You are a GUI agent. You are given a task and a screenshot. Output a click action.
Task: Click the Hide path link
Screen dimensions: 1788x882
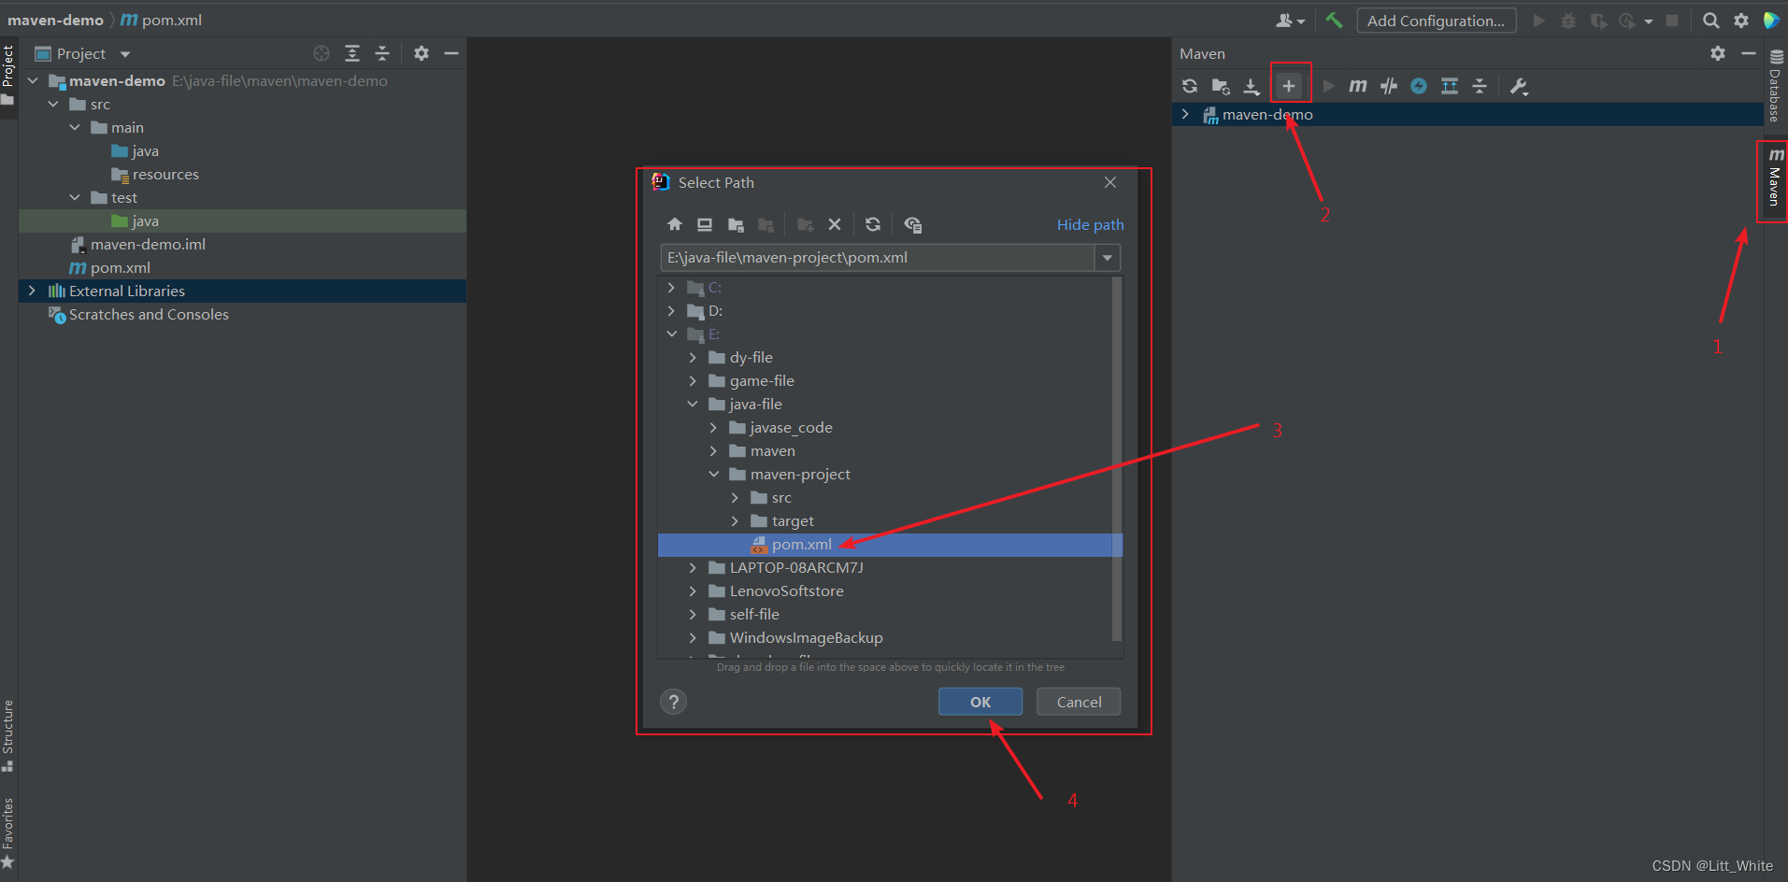pyautogui.click(x=1090, y=224)
